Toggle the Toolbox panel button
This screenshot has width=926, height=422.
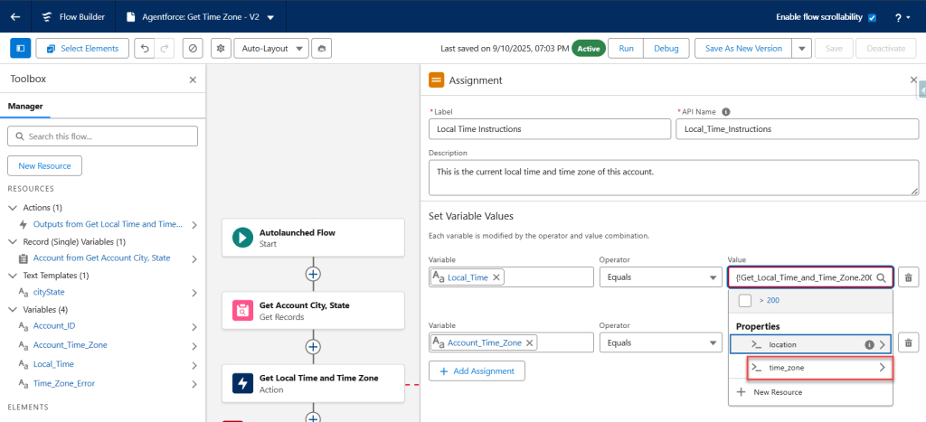click(21, 48)
